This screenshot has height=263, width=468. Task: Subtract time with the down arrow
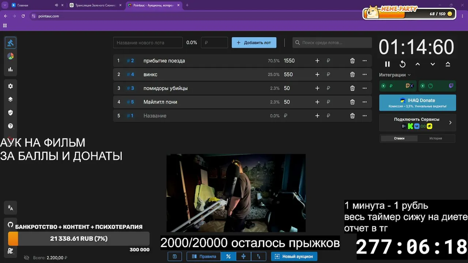(433, 64)
